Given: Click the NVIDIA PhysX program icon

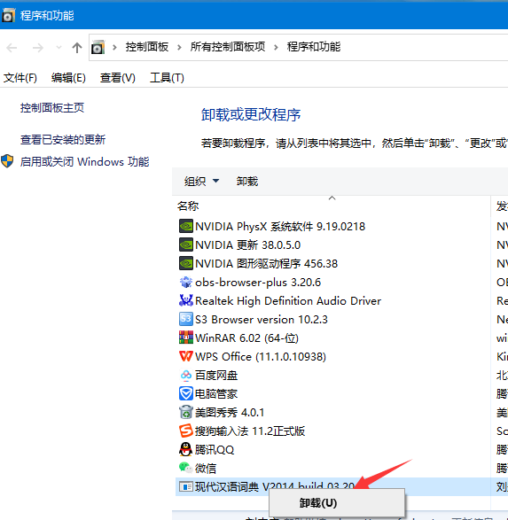Looking at the screenshot, I should tap(186, 226).
